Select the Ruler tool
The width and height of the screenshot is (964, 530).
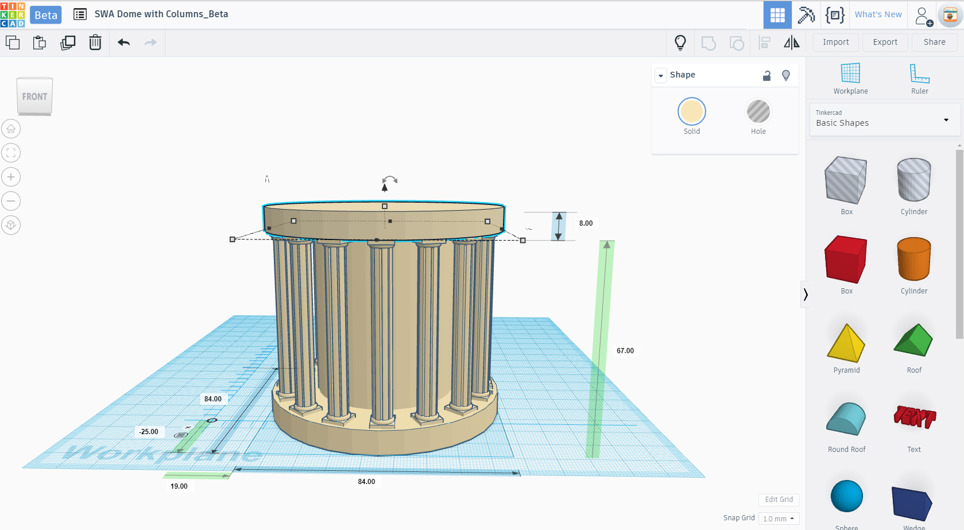pos(919,79)
